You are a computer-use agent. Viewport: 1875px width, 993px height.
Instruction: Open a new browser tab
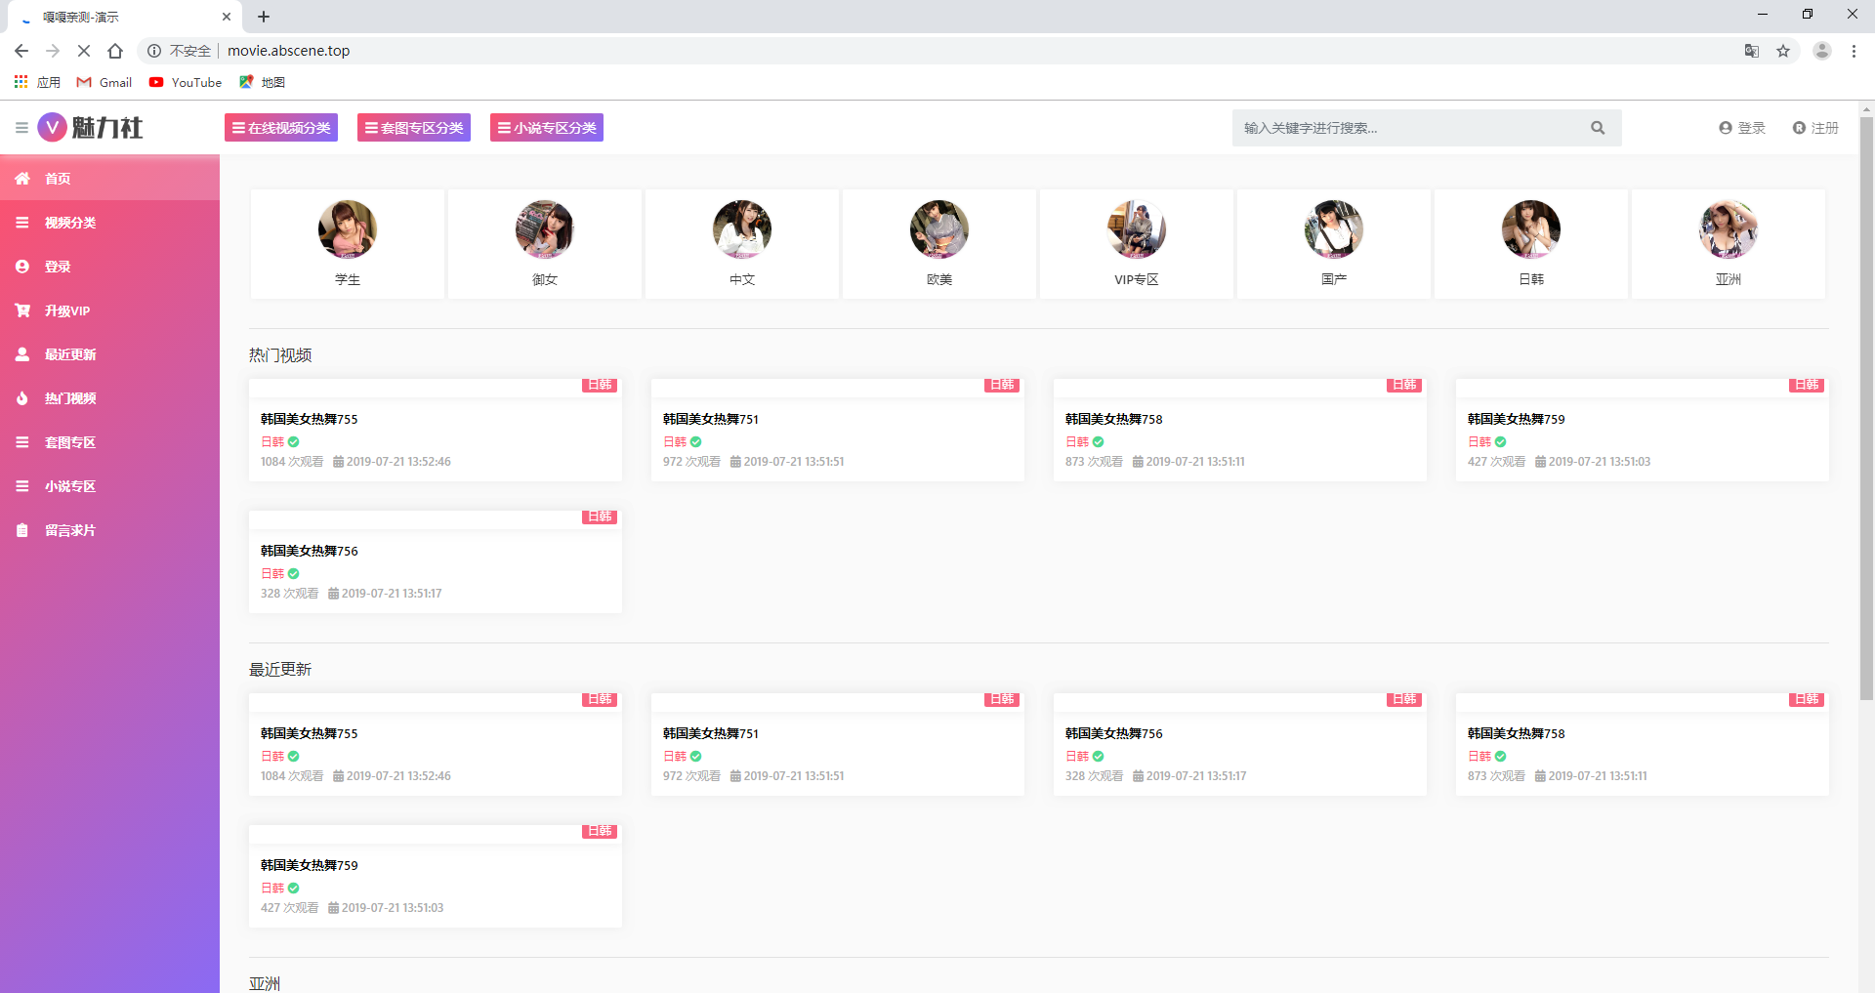(x=264, y=17)
